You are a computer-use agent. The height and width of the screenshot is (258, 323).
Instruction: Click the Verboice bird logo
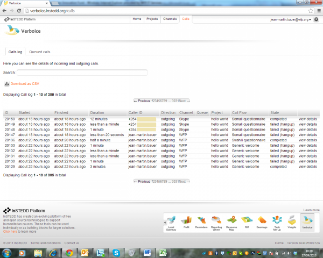[x=12, y=30]
